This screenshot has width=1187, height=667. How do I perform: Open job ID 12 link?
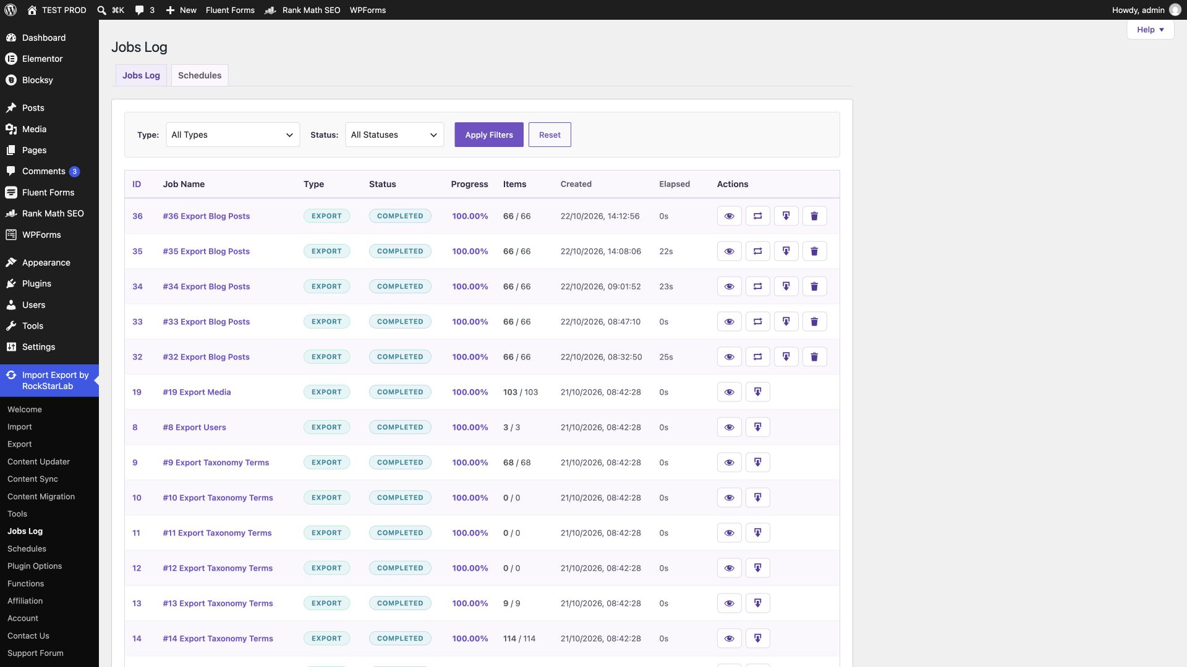coord(137,568)
